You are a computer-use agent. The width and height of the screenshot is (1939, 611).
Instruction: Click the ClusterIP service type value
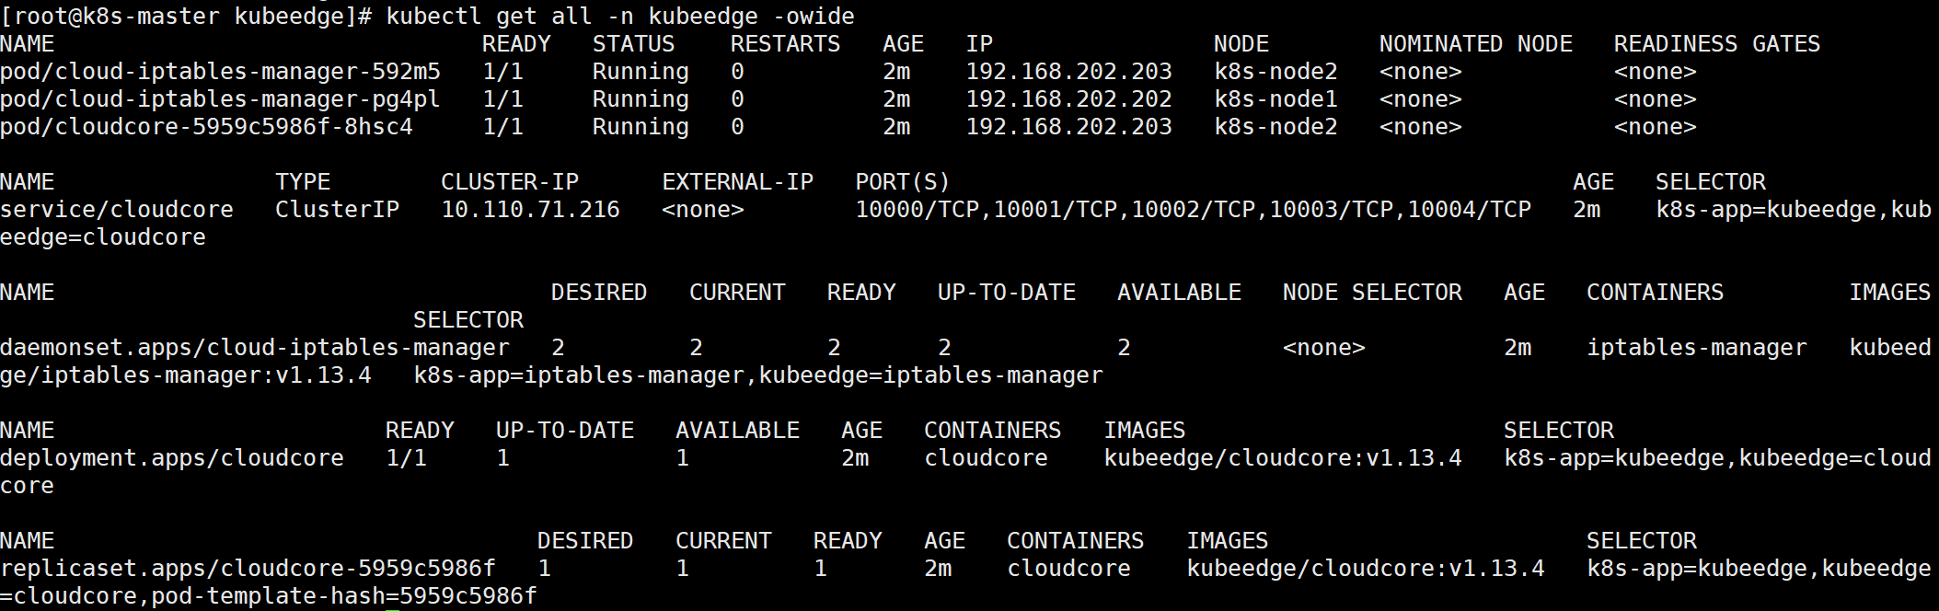337,210
